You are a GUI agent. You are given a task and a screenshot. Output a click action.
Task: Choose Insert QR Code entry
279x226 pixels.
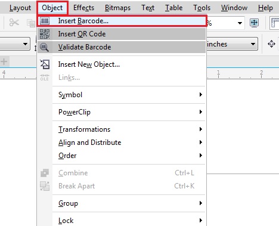[122, 34]
